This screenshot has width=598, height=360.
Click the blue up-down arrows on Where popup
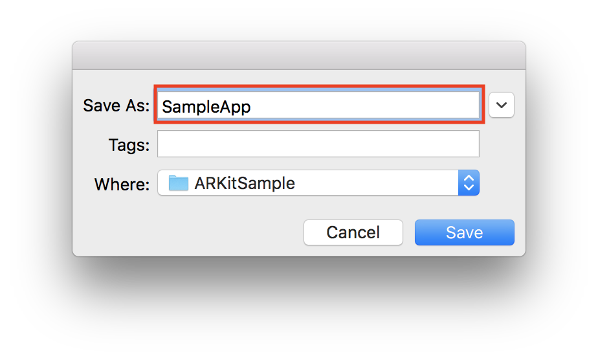[469, 183]
